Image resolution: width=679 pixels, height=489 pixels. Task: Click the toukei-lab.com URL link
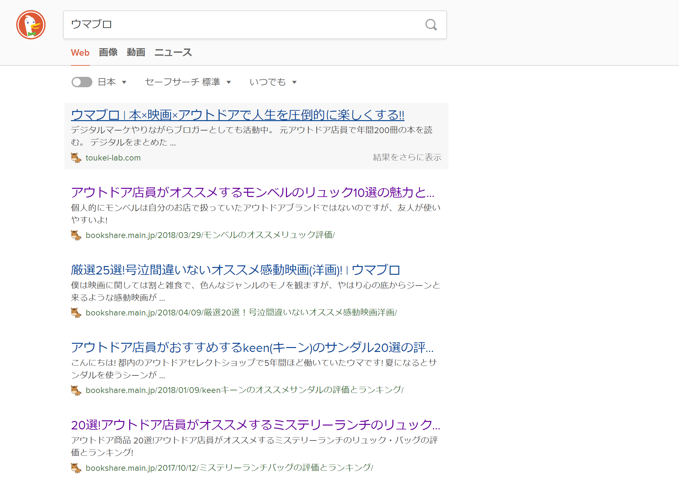(113, 158)
